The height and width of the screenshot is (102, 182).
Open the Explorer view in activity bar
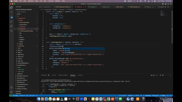[11, 8]
